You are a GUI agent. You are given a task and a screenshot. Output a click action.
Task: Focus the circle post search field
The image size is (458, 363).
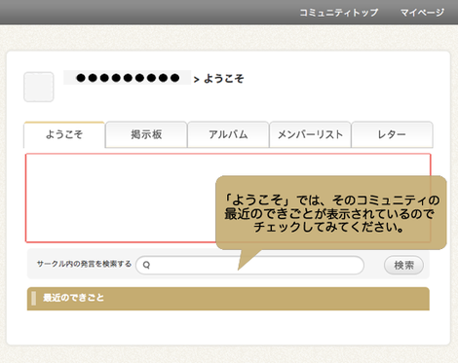pos(249,266)
